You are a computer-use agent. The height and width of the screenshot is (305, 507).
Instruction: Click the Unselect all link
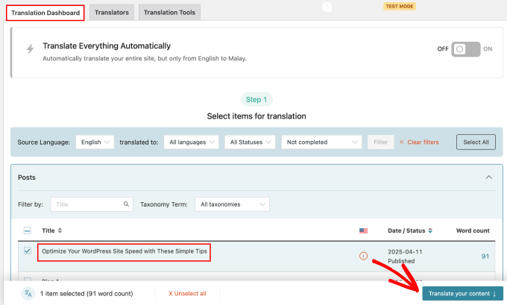click(x=187, y=294)
